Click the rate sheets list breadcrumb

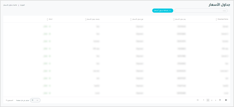click(x=10, y=5)
